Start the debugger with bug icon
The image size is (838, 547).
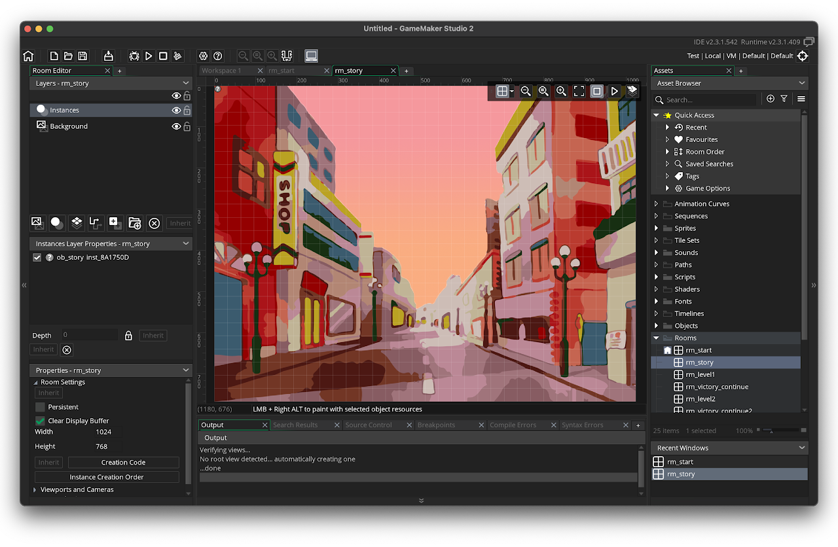point(134,56)
